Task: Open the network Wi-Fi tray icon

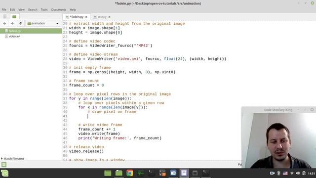Action: 292,173
